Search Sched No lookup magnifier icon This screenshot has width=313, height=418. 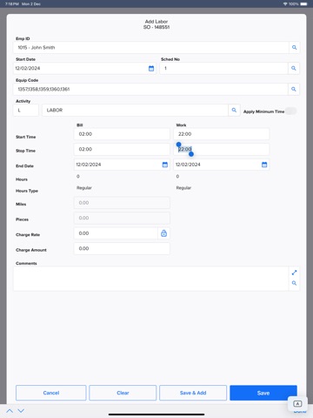click(x=294, y=68)
